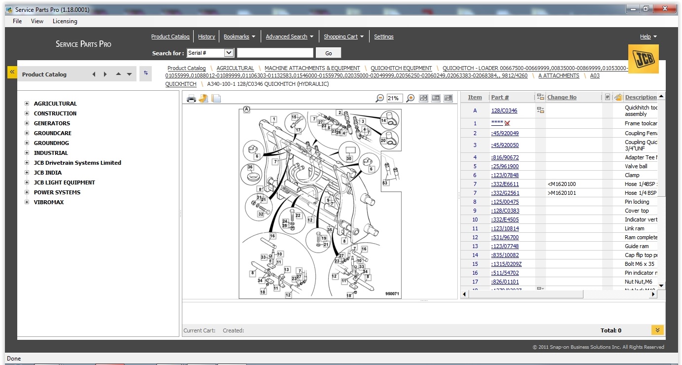Click the '<M1620100' change number cell

pyautogui.click(x=562, y=184)
